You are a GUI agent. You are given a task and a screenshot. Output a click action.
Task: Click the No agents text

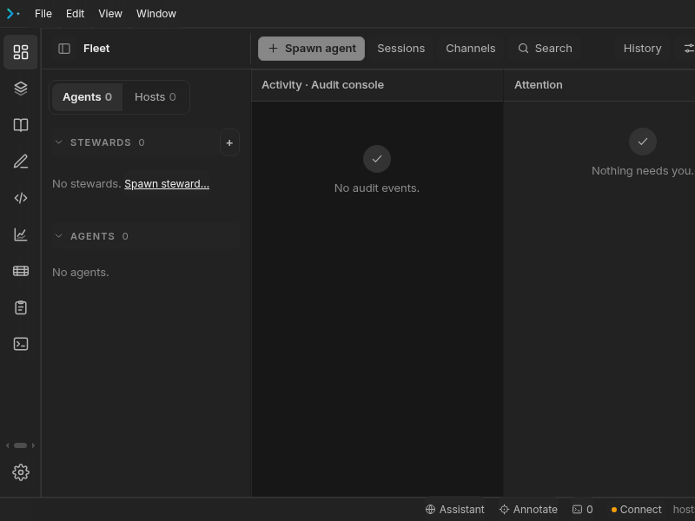[80, 273]
